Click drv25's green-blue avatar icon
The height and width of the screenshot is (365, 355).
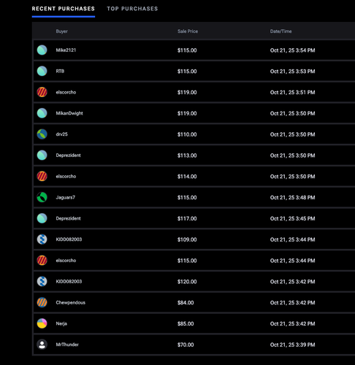click(42, 134)
